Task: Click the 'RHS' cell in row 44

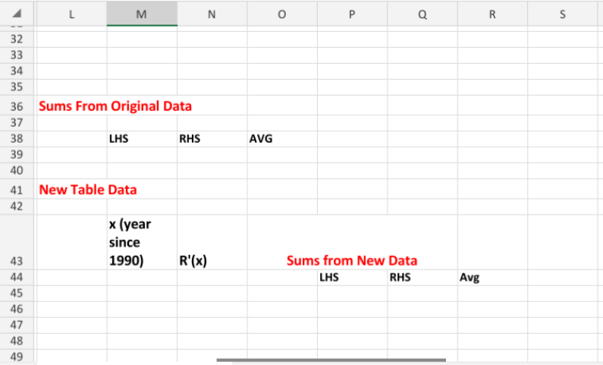Action: (422, 277)
